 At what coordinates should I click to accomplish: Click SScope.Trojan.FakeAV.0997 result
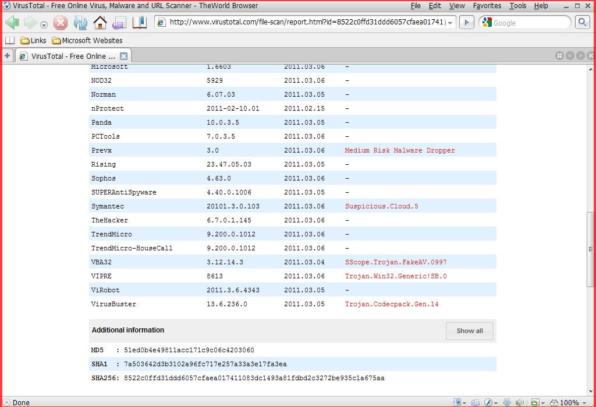[x=396, y=262]
